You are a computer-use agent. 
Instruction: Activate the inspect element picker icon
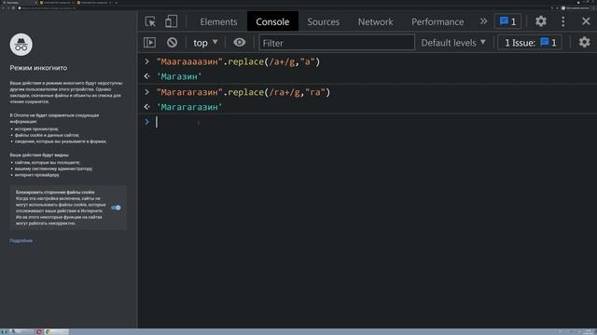coord(150,21)
